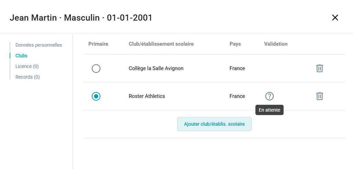The image size is (353, 169).
Task: Open the Données personnelles section
Action: [39, 45]
